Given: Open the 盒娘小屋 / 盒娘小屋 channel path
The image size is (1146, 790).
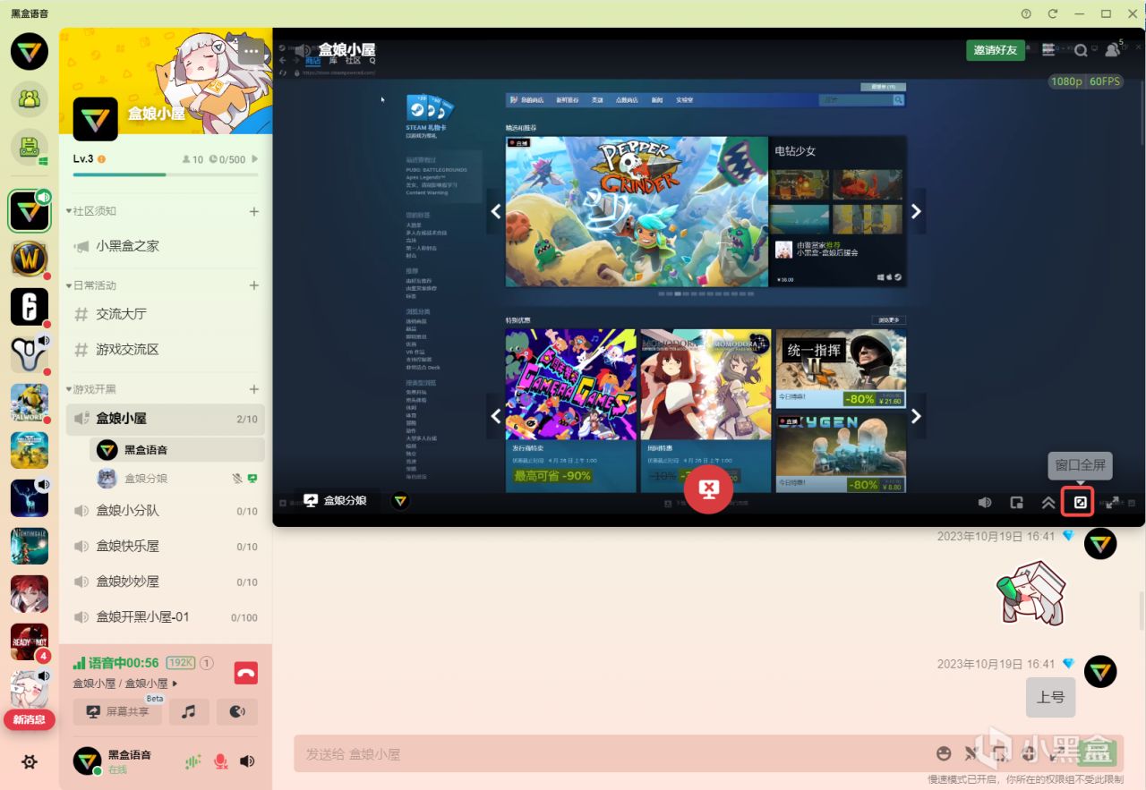Looking at the screenshot, I should click(125, 684).
